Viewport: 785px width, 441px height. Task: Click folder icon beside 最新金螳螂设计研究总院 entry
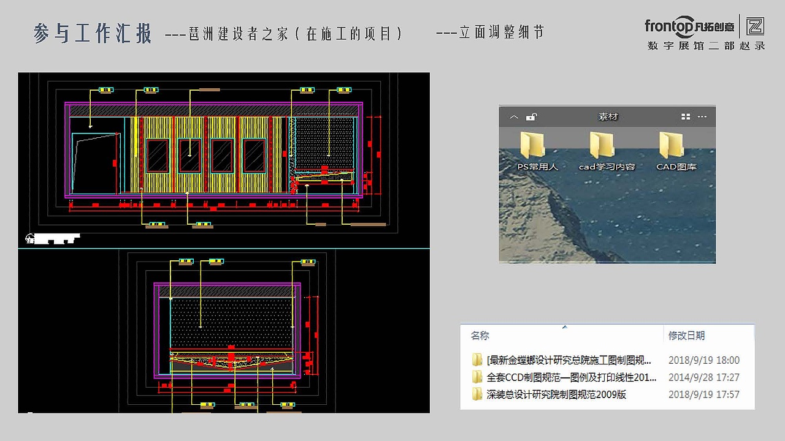click(478, 360)
